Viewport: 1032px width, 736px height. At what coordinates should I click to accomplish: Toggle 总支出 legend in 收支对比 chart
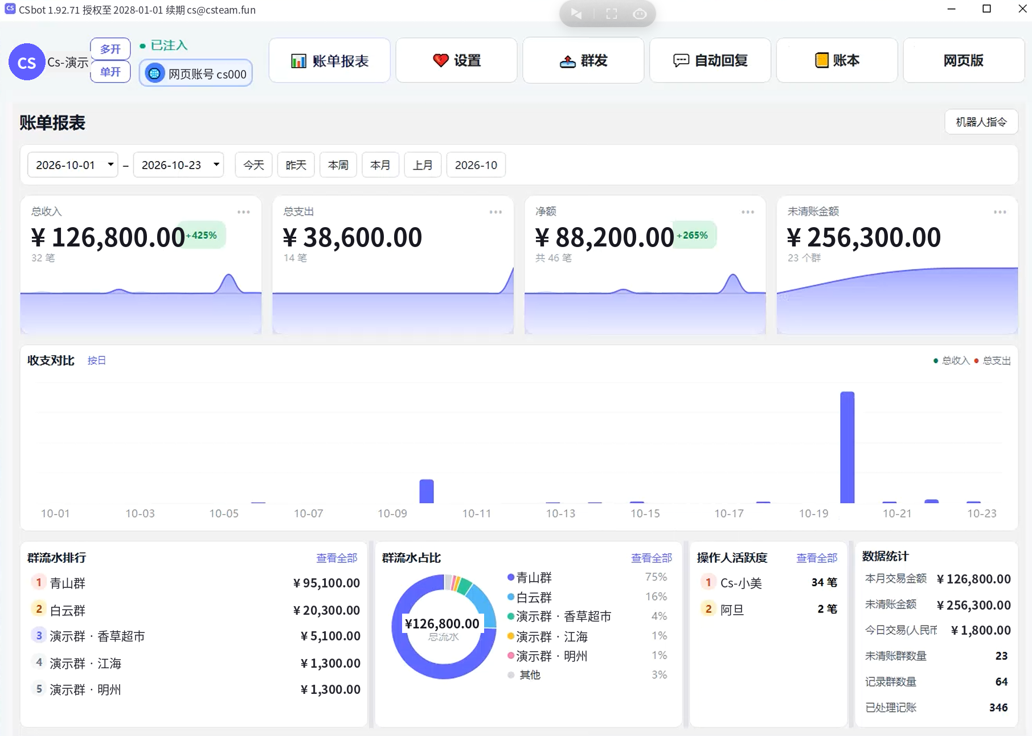tap(992, 360)
